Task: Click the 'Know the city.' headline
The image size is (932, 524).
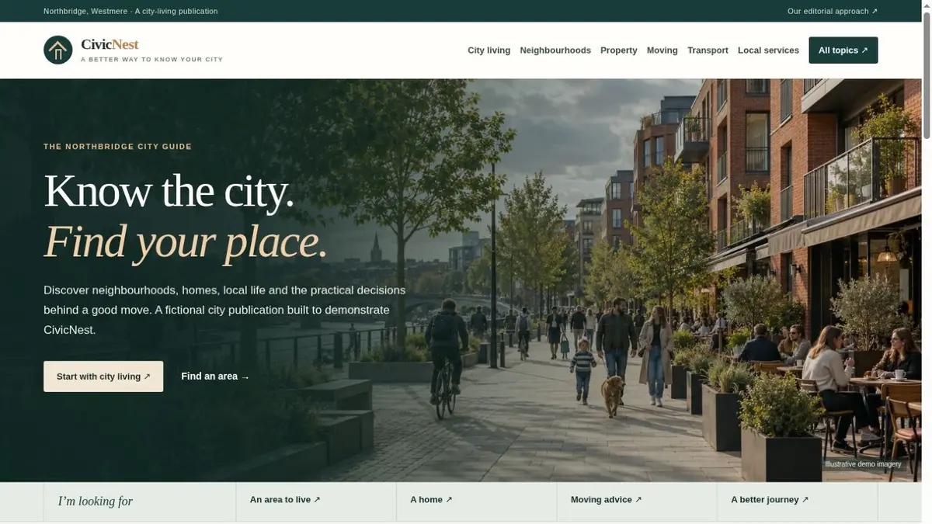Action: pos(169,191)
